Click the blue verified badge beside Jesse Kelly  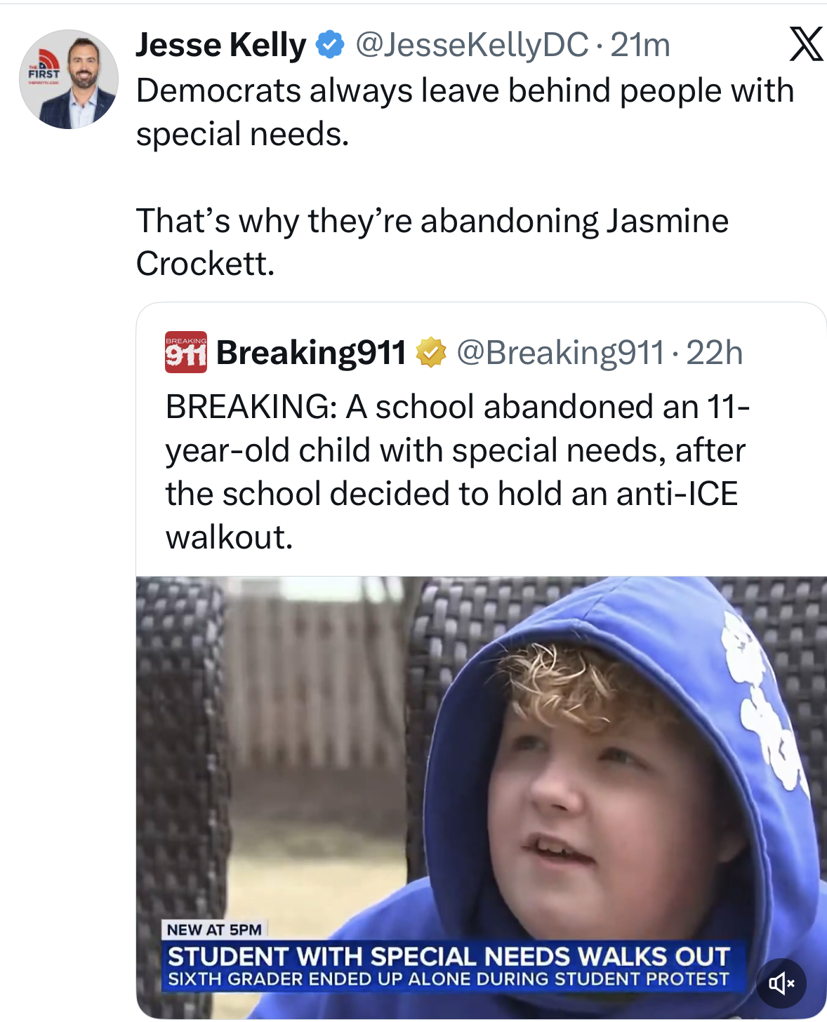coord(330,45)
